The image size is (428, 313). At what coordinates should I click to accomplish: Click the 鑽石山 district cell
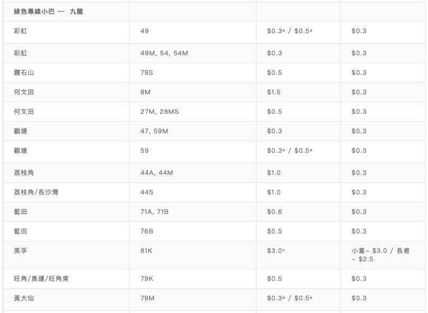click(24, 73)
